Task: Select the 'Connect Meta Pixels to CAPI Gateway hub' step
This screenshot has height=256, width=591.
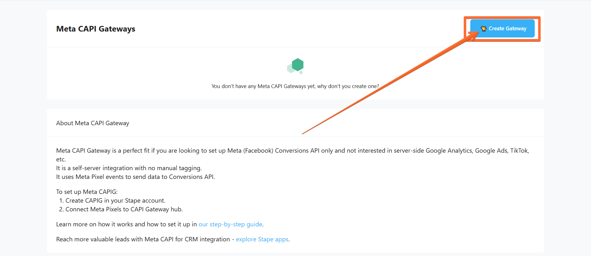Action: coord(124,209)
